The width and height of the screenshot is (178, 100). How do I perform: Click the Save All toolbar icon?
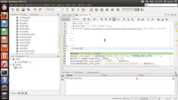tap(28, 10)
